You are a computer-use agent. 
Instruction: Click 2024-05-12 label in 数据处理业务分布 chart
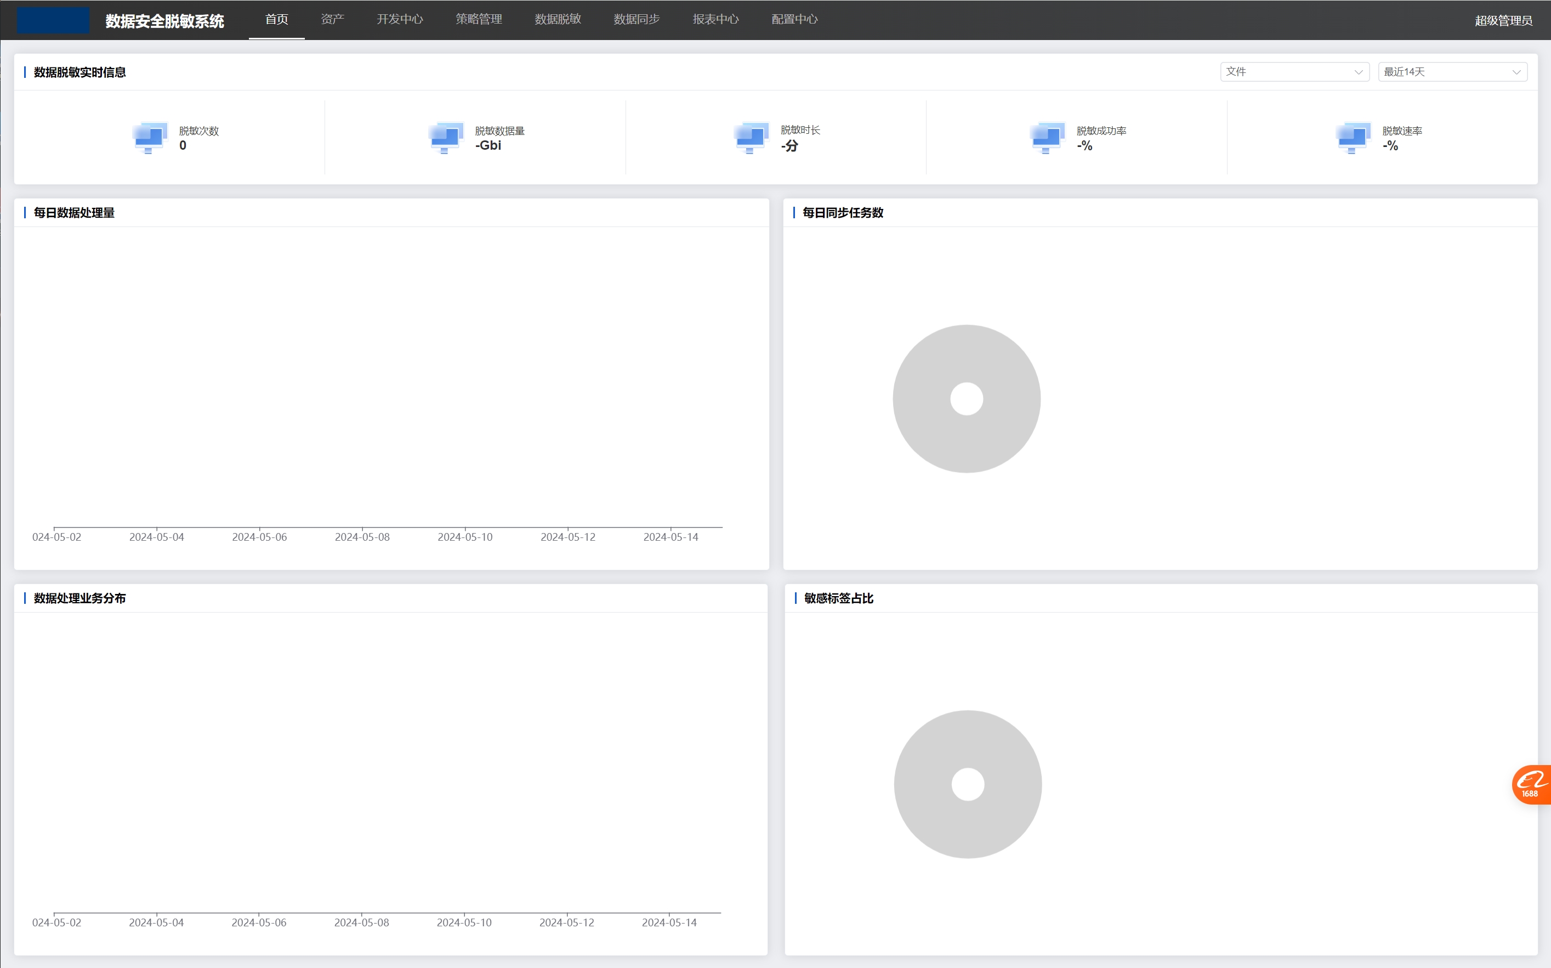point(567,922)
